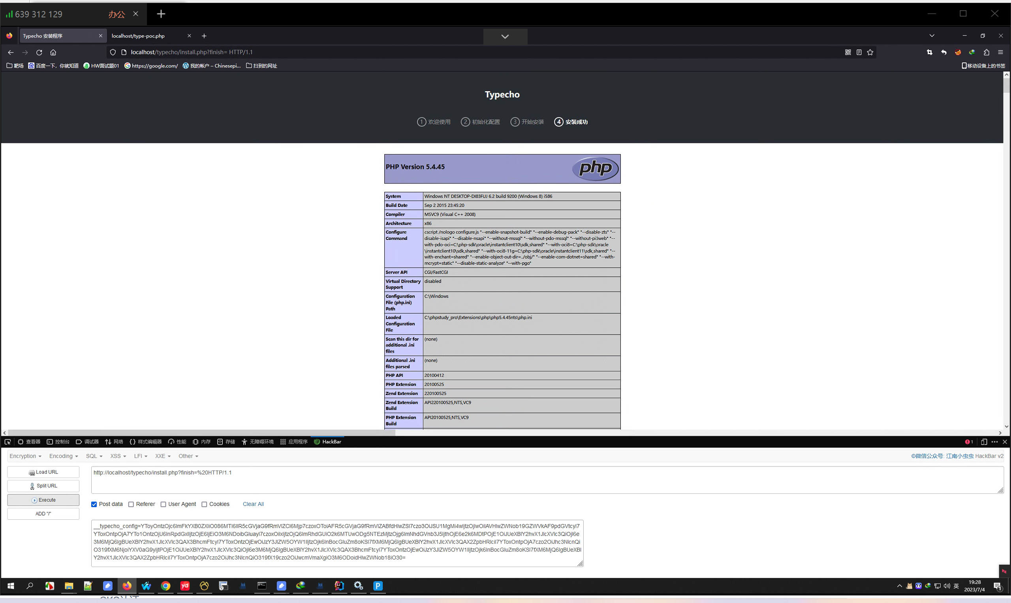Click the shield tracking protection icon
Screen dimensions: 1011x603
pos(113,52)
